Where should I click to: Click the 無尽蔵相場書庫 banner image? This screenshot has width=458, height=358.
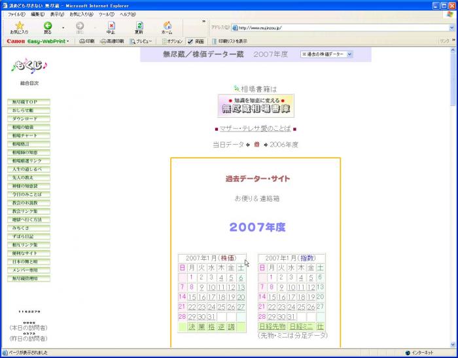pyautogui.click(x=256, y=106)
